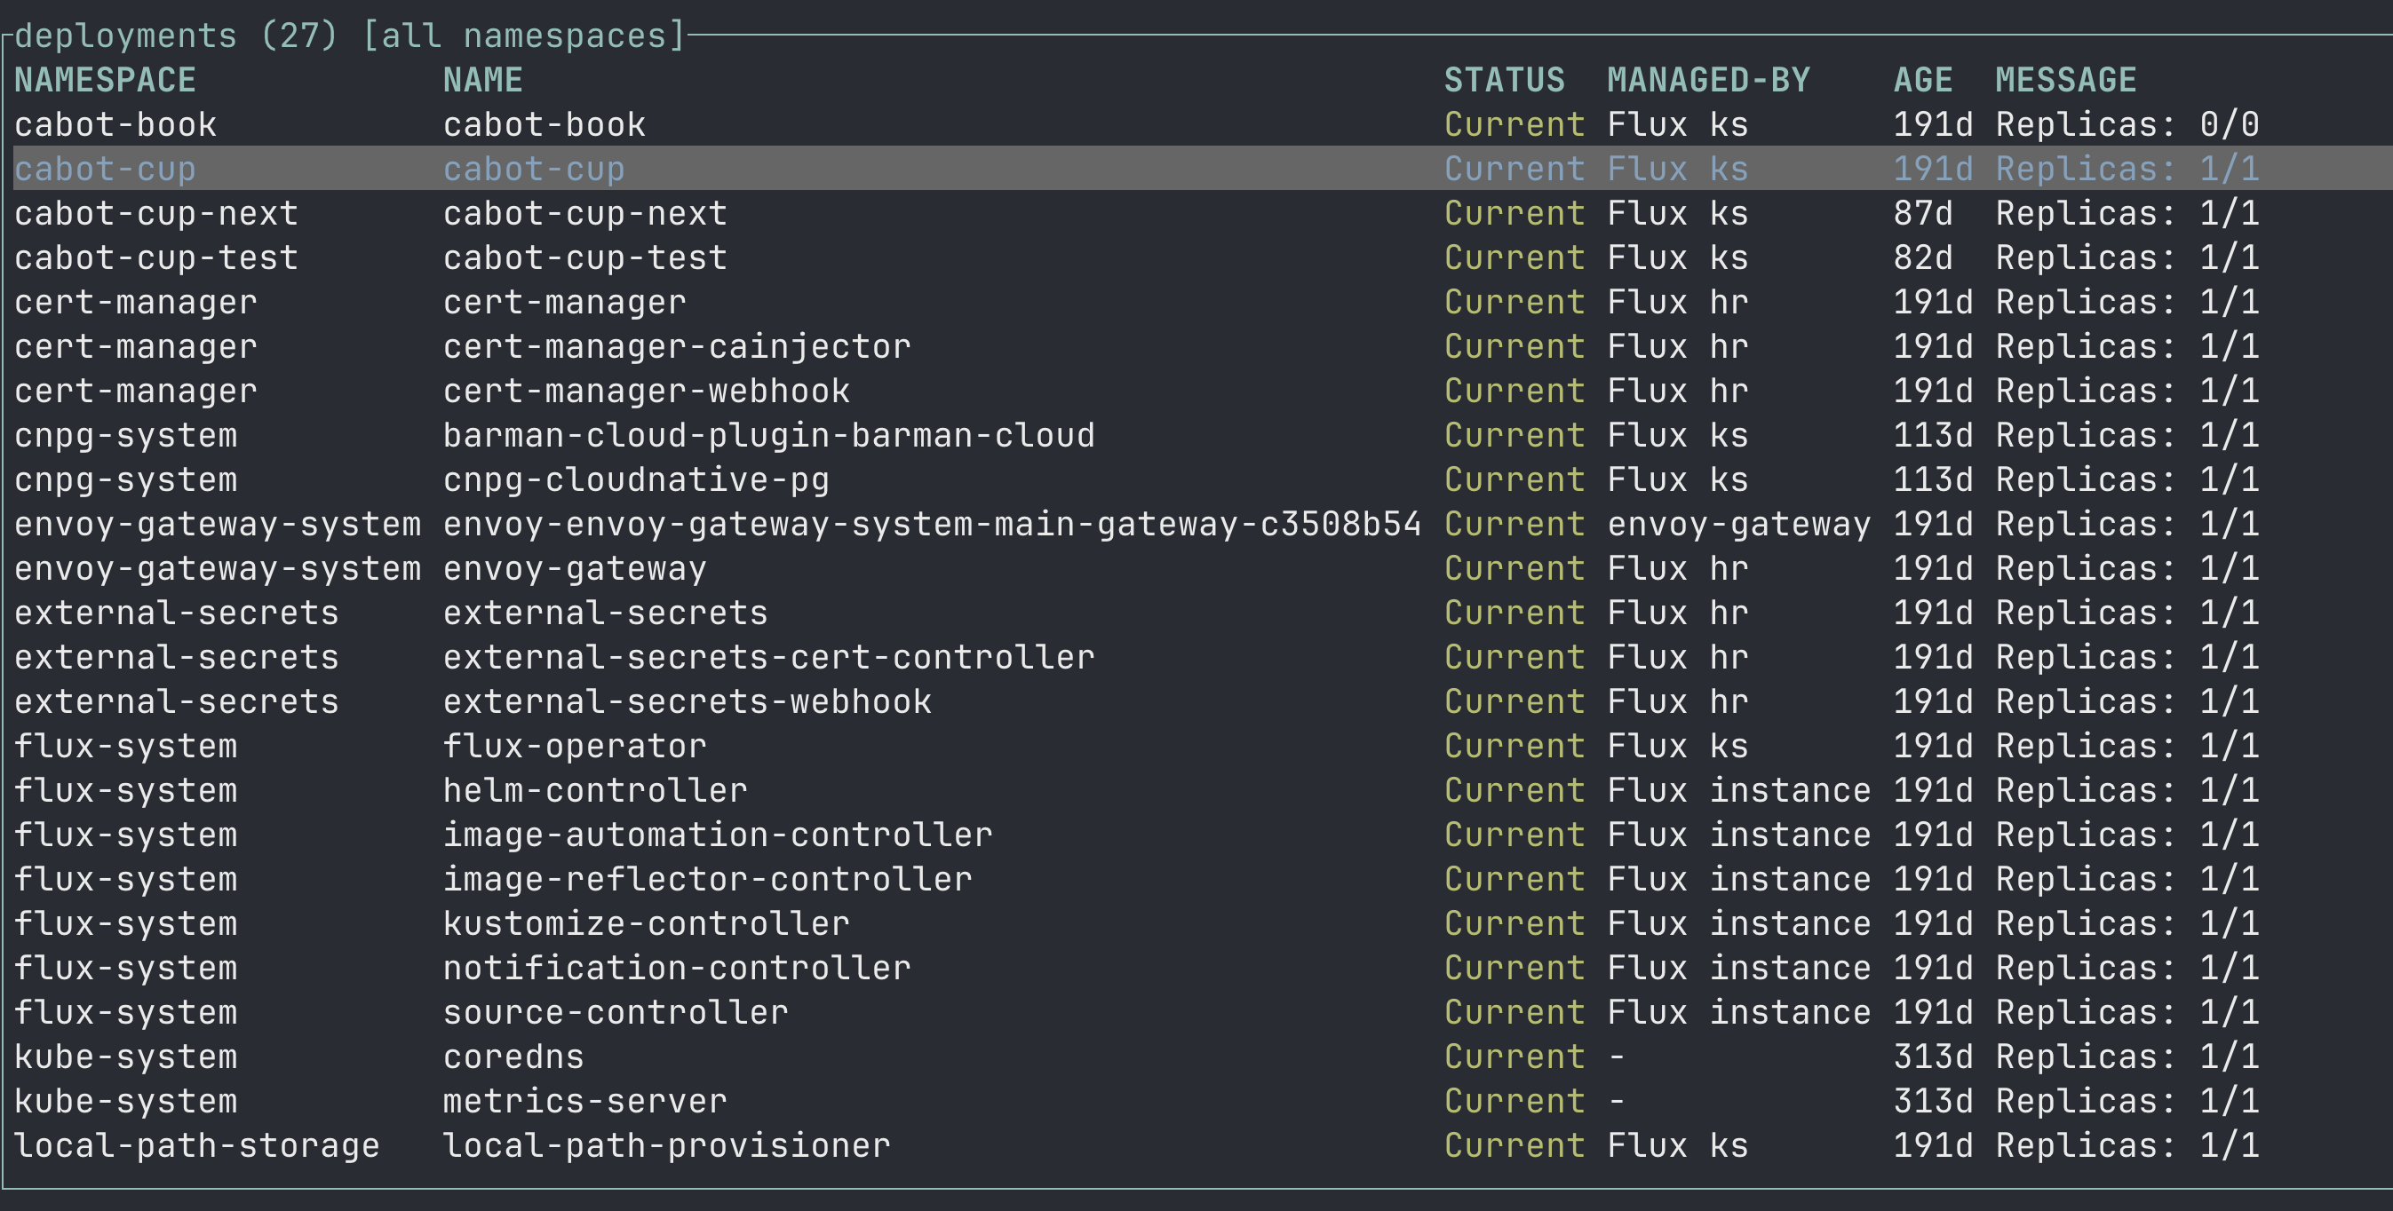Select local-path-provisioner deployment
The width and height of the screenshot is (2393, 1211).
point(667,1145)
